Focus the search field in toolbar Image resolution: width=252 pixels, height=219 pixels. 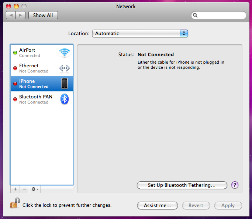click(218, 15)
